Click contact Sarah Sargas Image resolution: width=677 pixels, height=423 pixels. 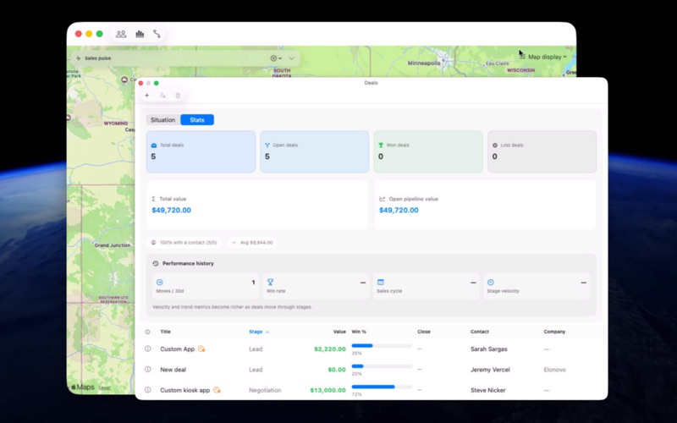[489, 349]
